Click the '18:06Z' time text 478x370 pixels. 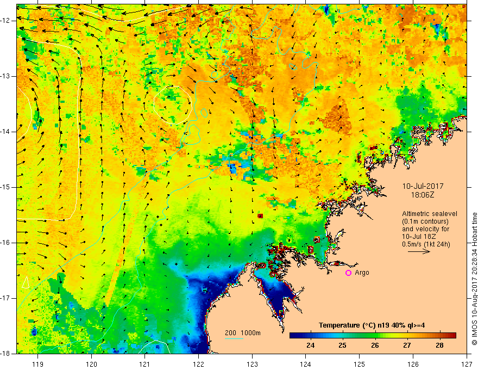[x=423, y=195]
